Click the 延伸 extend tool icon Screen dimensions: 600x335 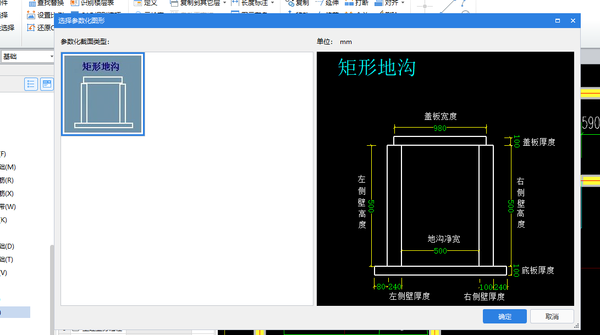pos(319,3)
